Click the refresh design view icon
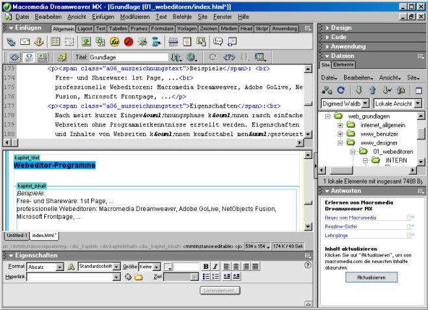This screenshot has width=428, height=310. pos(212,57)
